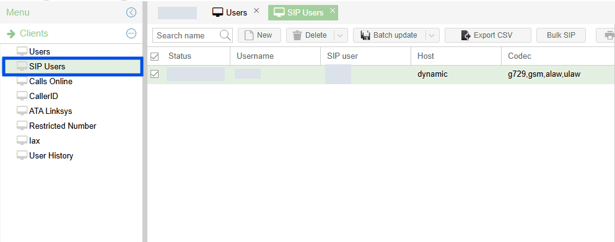Sort by the SIP user column header
Screen dimensions: 615x242
[365, 56]
